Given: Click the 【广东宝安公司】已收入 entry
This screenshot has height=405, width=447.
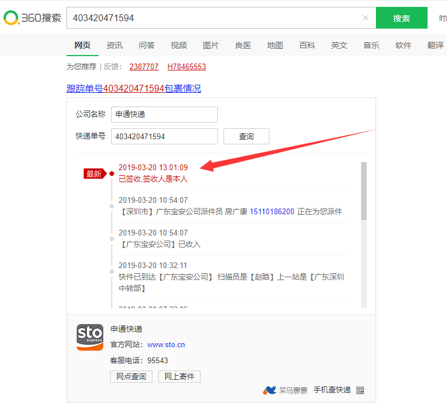Looking at the screenshot, I should [x=160, y=244].
